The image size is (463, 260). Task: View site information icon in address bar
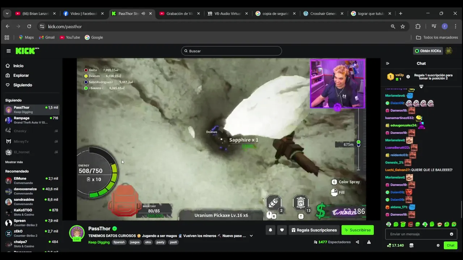click(42, 26)
